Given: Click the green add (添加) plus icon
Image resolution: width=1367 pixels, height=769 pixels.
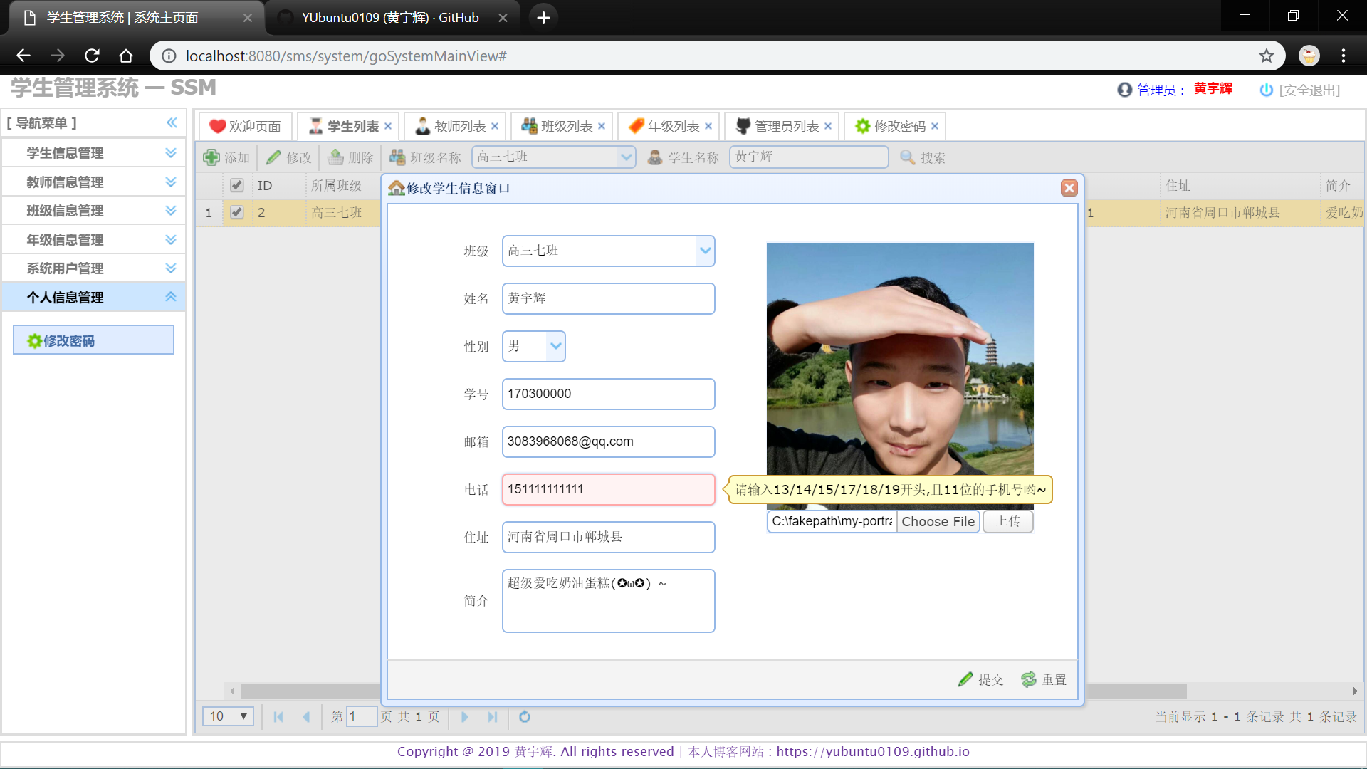Looking at the screenshot, I should [x=211, y=157].
